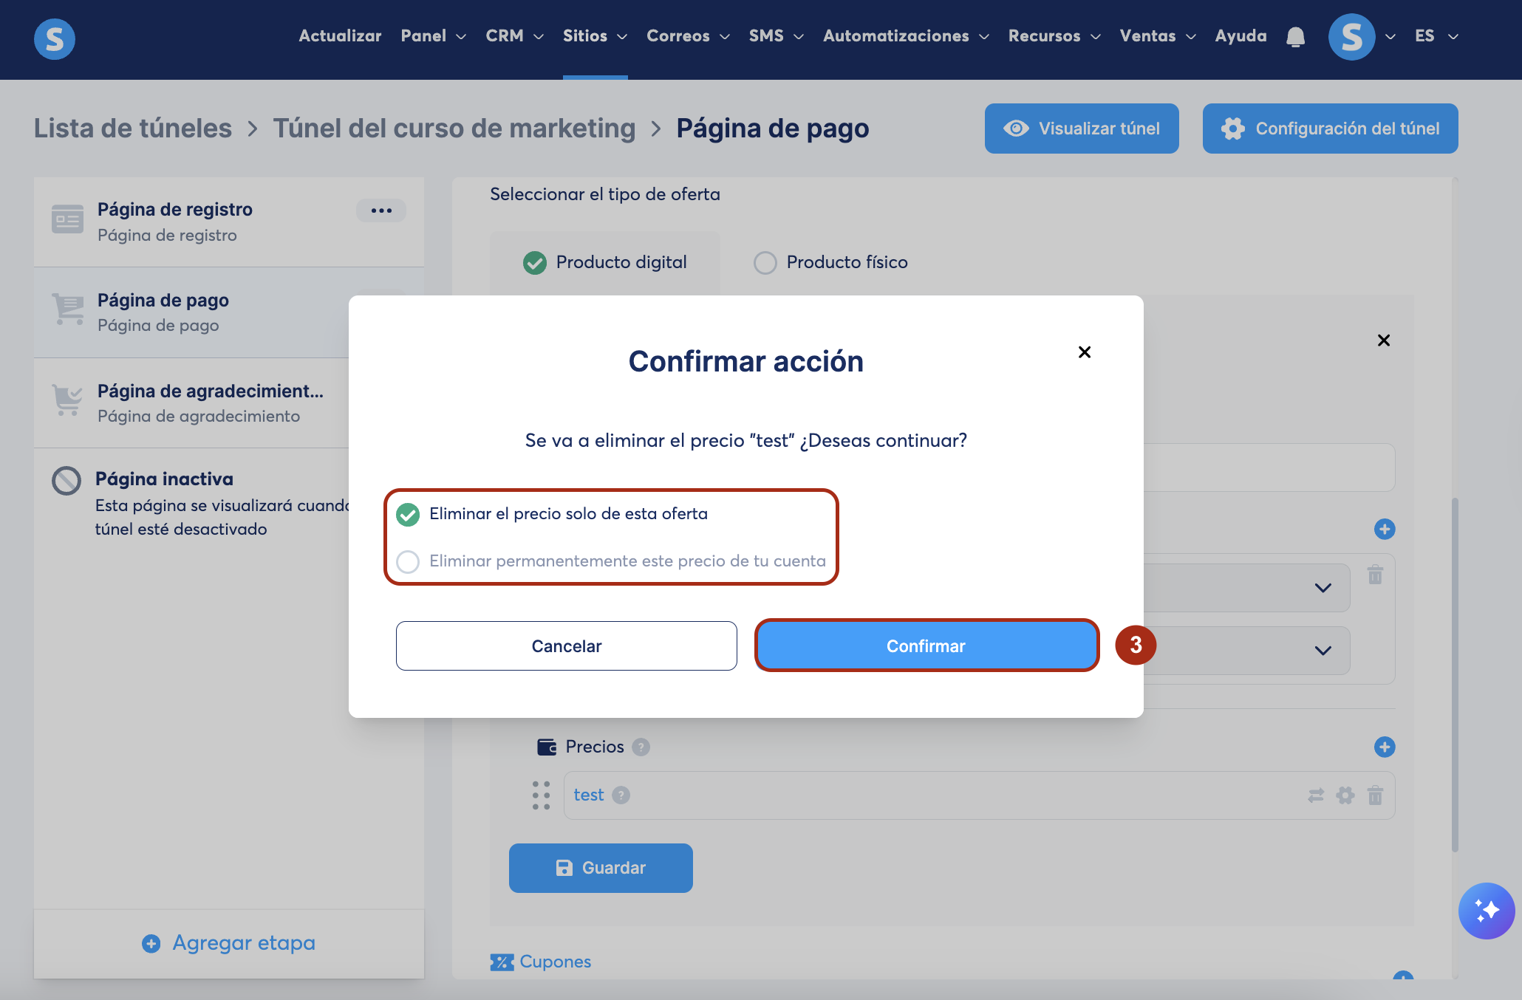Viewport: 1522px width, 1000px height.
Task: Open the Ayuda menu item
Action: tap(1241, 36)
